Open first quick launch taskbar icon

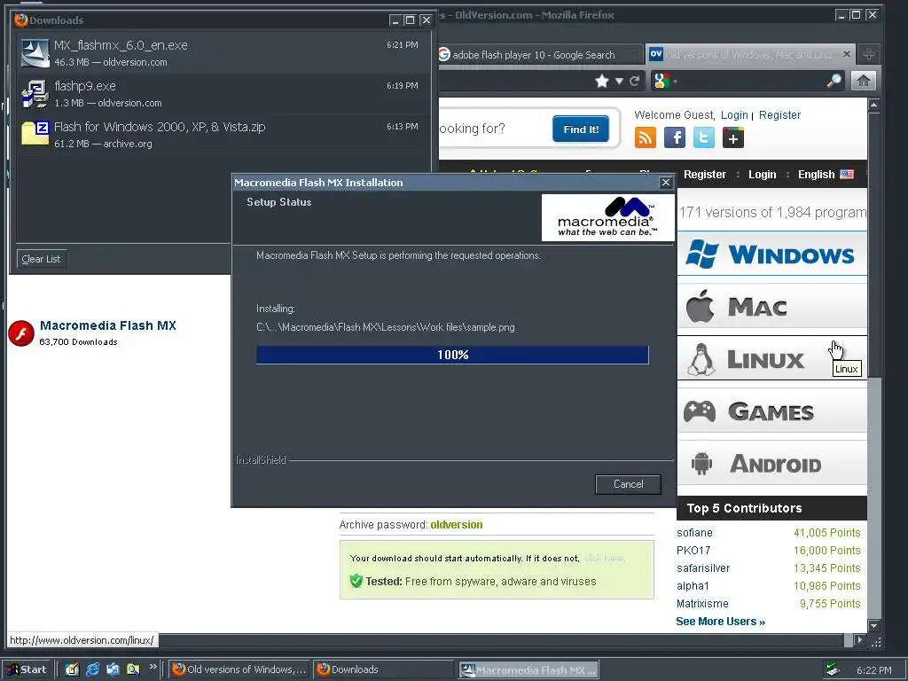[72, 669]
